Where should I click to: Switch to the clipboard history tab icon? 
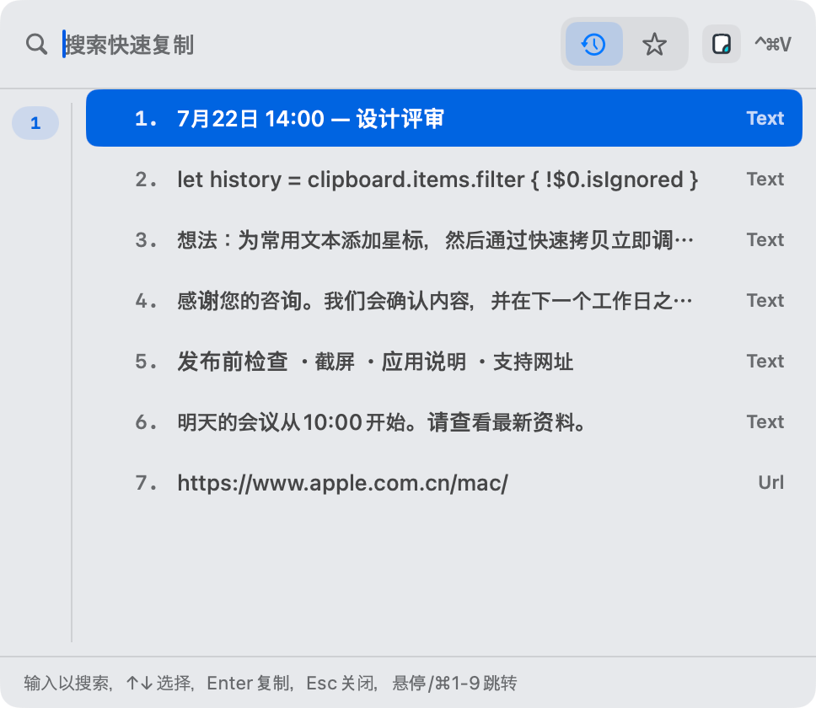point(593,44)
